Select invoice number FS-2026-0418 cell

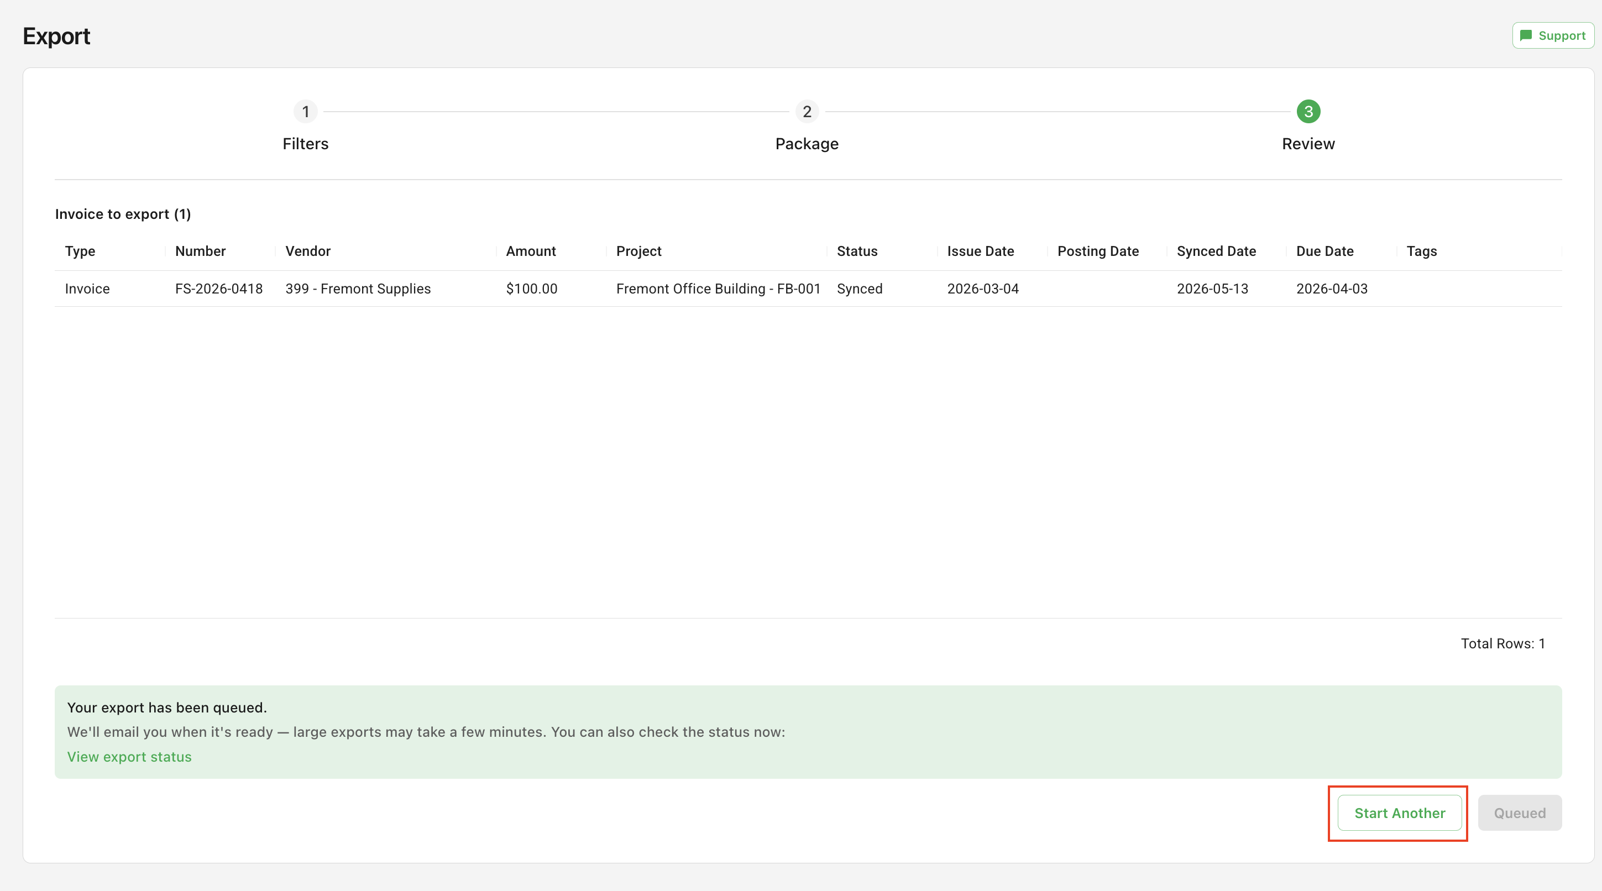(x=219, y=289)
